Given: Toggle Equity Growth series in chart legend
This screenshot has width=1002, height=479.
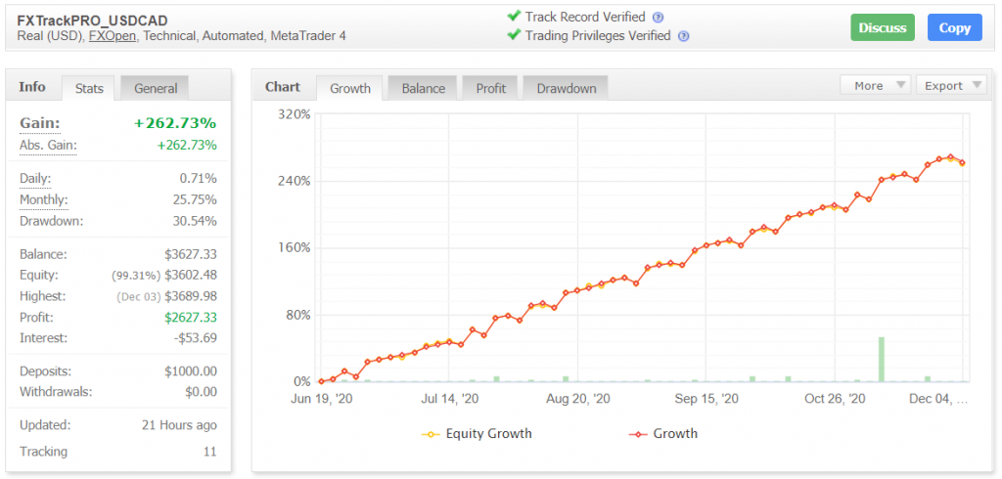Looking at the screenshot, I should click(477, 433).
